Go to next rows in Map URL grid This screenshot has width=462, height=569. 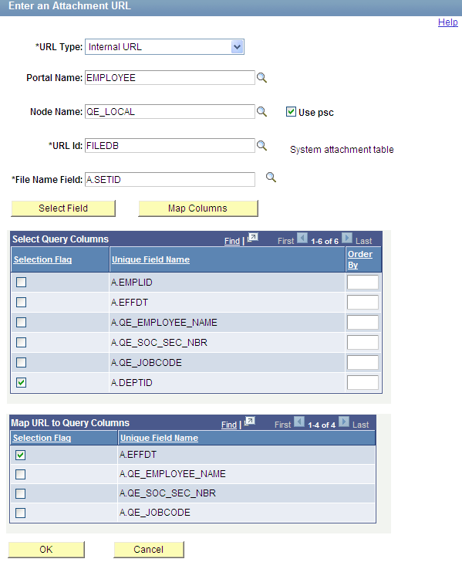click(344, 422)
